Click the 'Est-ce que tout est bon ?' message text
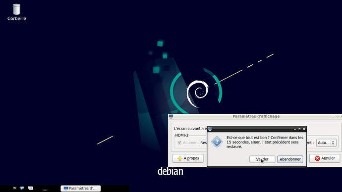This screenshot has height=192, width=342. point(265,142)
